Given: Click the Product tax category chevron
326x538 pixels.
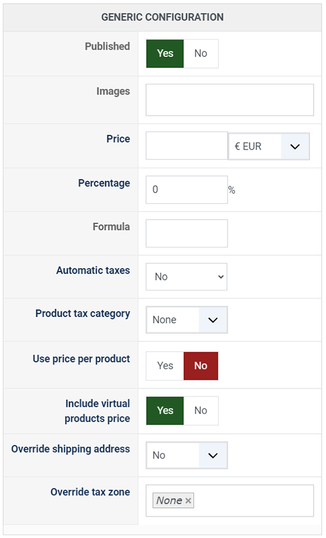Looking at the screenshot, I should click(213, 320).
